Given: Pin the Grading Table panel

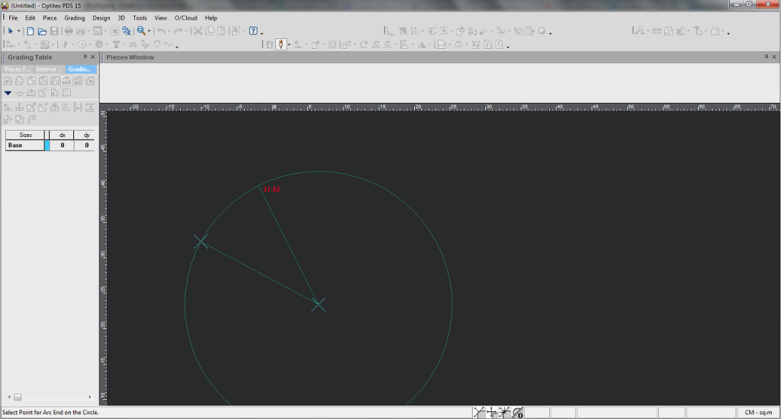Looking at the screenshot, I should pyautogui.click(x=85, y=56).
